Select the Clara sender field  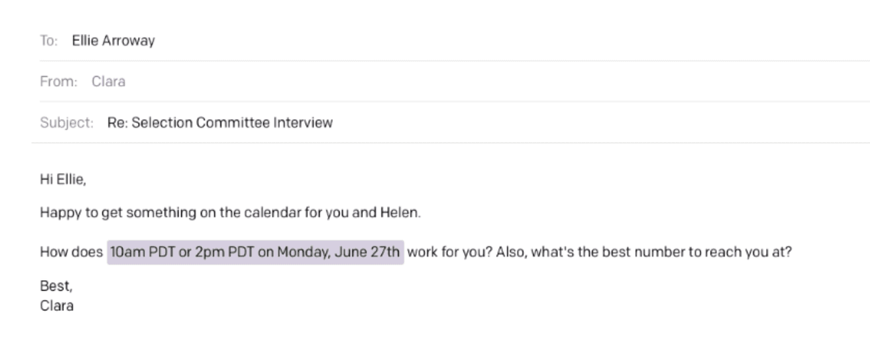pyautogui.click(x=109, y=82)
